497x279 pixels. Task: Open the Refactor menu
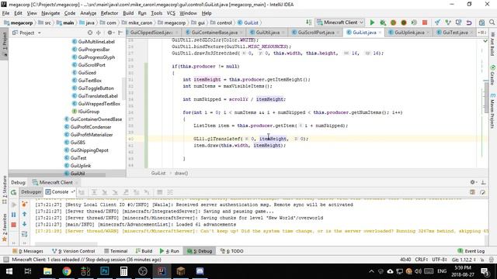click(109, 13)
